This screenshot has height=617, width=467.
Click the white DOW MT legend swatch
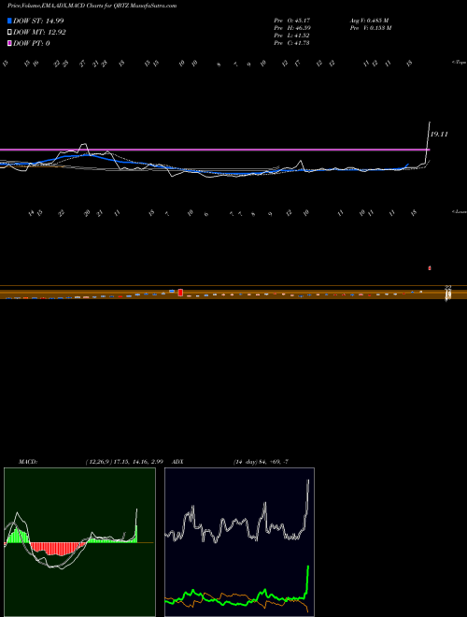coord(9,33)
